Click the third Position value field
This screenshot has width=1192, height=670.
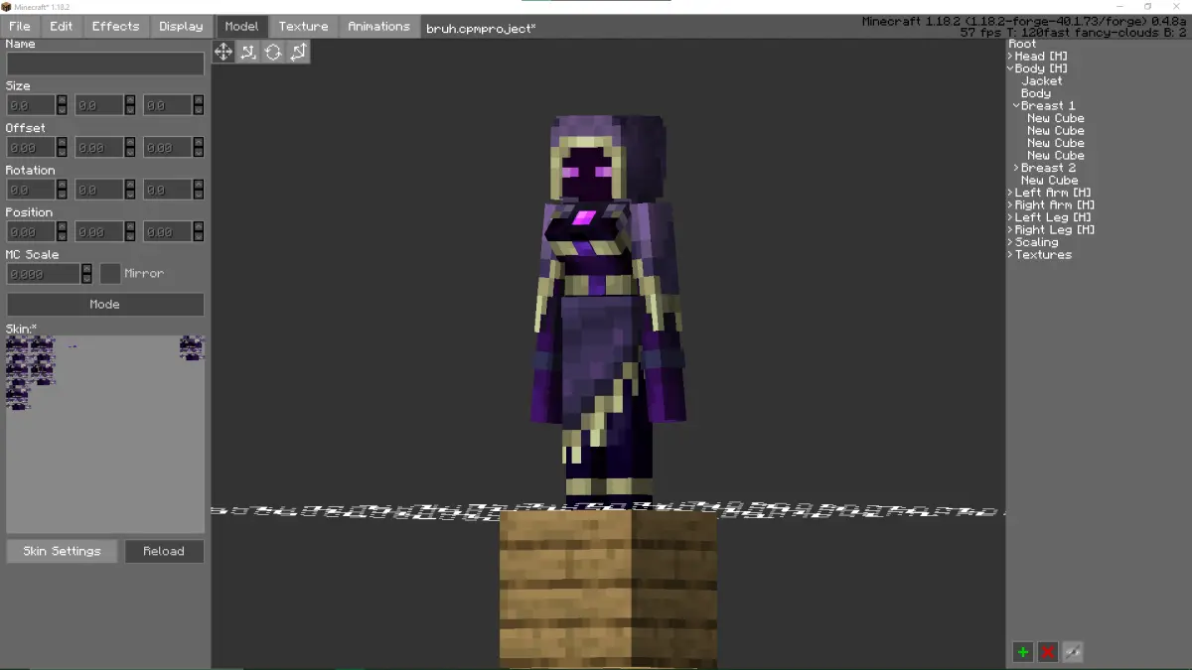(x=169, y=231)
